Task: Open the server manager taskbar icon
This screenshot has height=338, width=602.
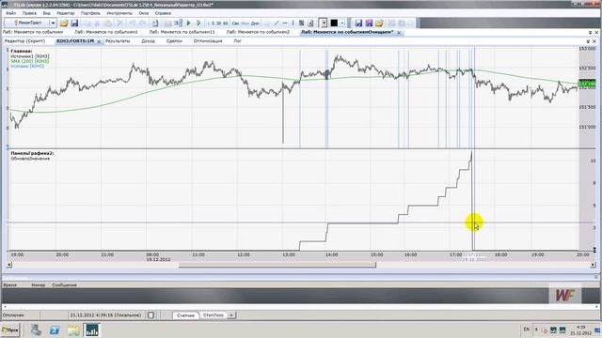Action: click(x=36, y=330)
